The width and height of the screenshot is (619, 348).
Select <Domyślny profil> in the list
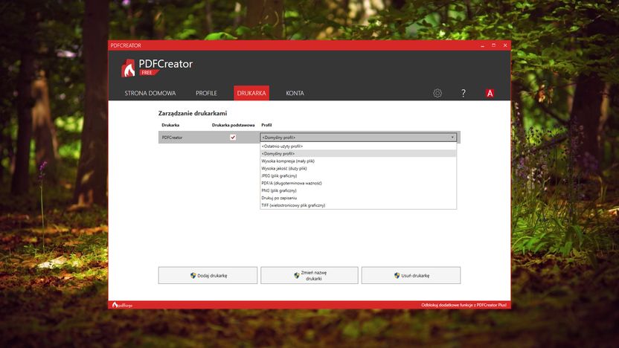358,153
